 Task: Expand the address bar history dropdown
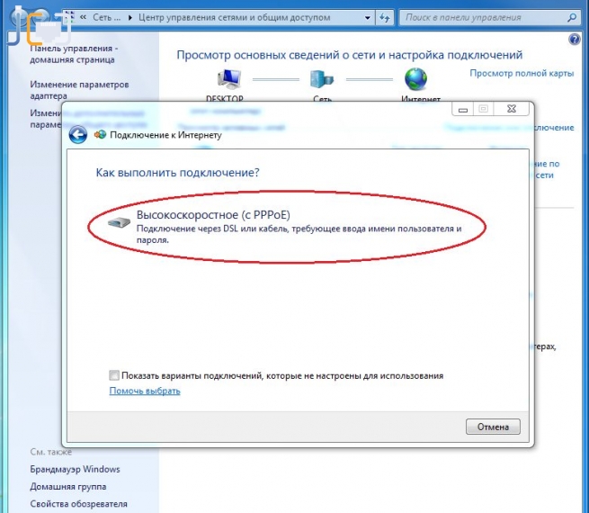click(x=368, y=18)
